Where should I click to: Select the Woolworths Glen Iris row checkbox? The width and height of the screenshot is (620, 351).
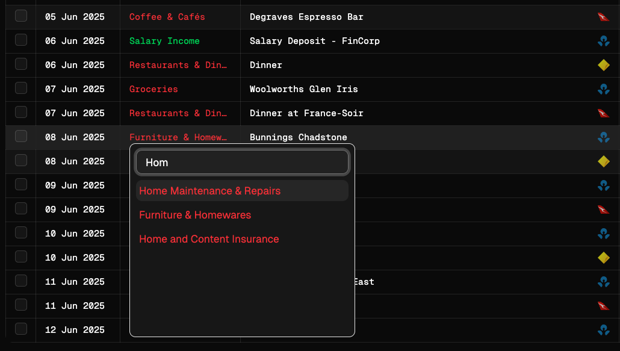(x=21, y=89)
